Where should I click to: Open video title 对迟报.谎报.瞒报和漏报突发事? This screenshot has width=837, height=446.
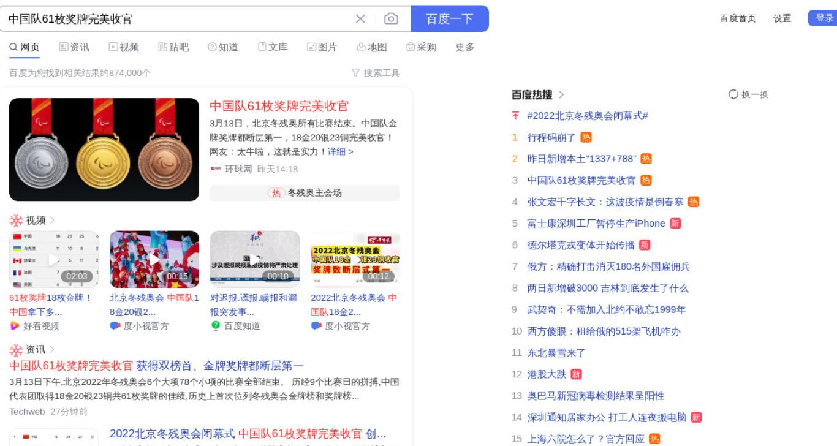point(254,304)
